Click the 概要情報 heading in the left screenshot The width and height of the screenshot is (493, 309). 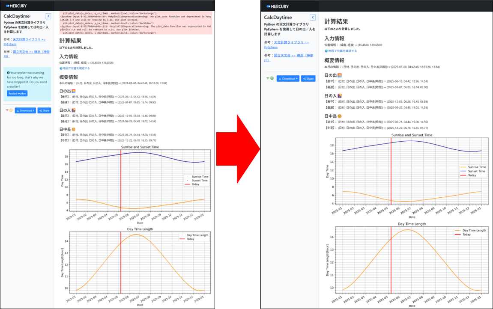click(x=69, y=77)
